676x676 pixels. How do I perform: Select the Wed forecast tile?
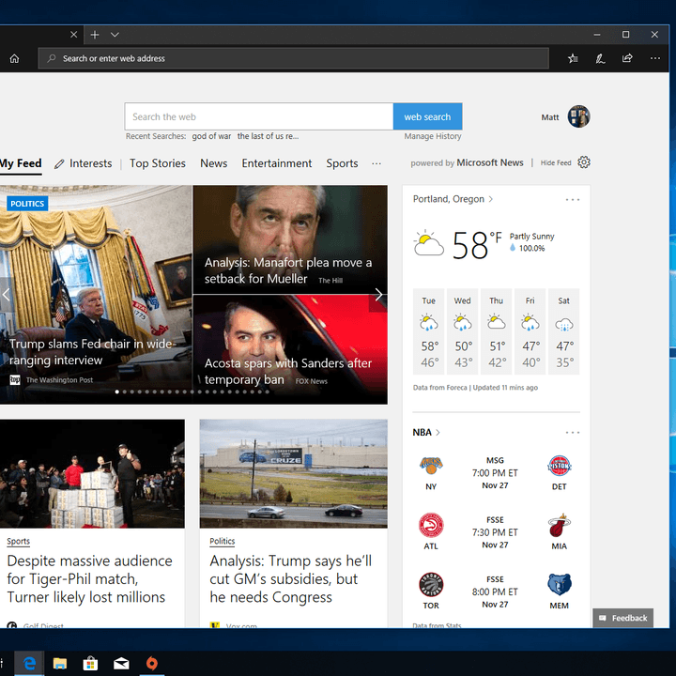pyautogui.click(x=462, y=331)
